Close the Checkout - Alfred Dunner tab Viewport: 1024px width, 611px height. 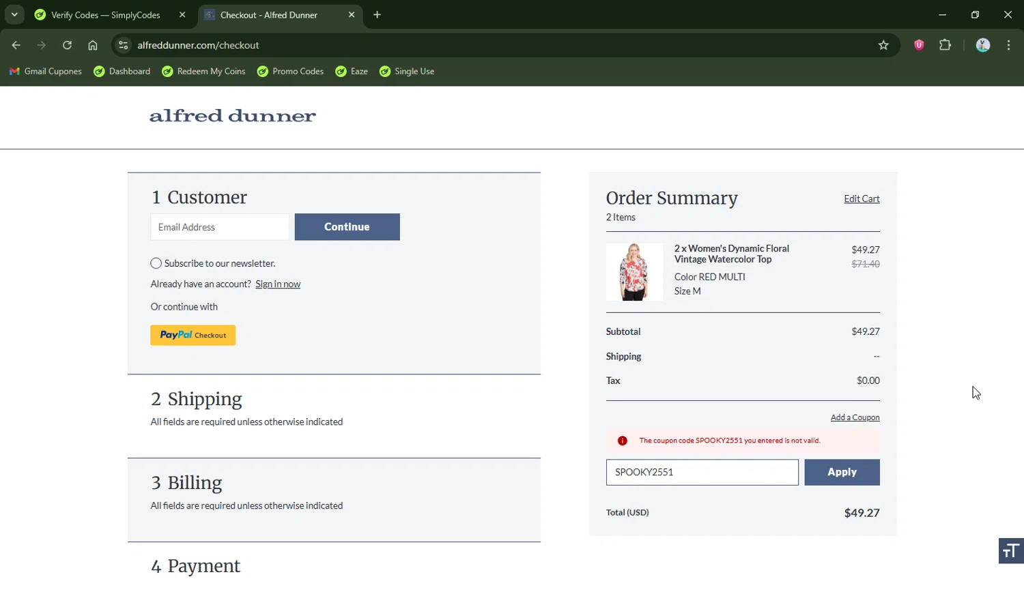click(x=352, y=15)
